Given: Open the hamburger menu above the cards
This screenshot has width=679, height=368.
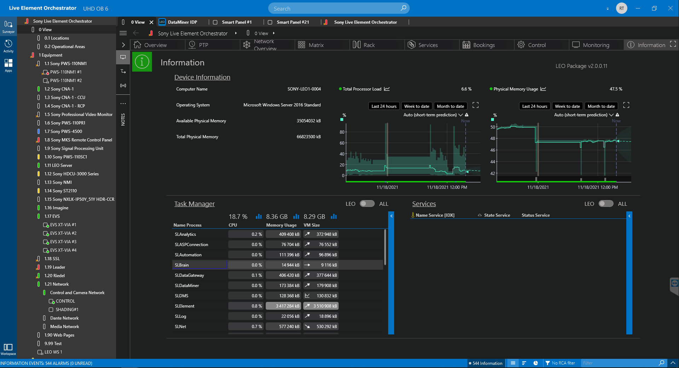Looking at the screenshot, I should [x=123, y=33].
